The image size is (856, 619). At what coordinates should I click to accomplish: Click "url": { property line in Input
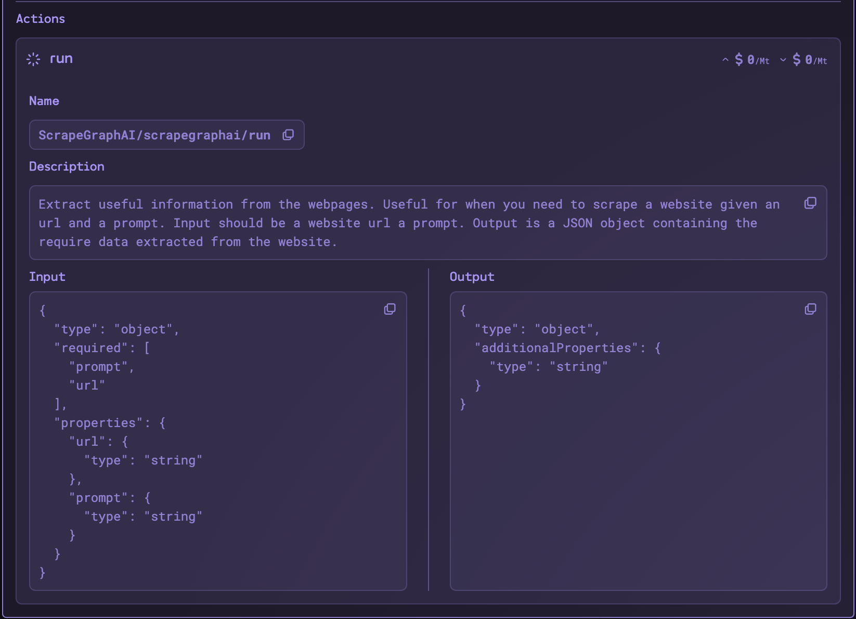click(98, 442)
